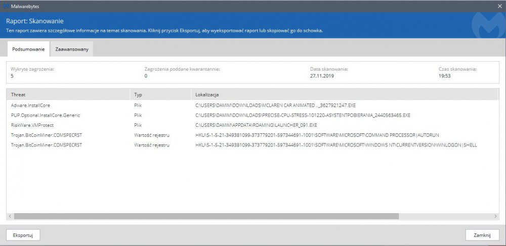Click the WINLOGON SHELL registry location

click(x=336, y=145)
